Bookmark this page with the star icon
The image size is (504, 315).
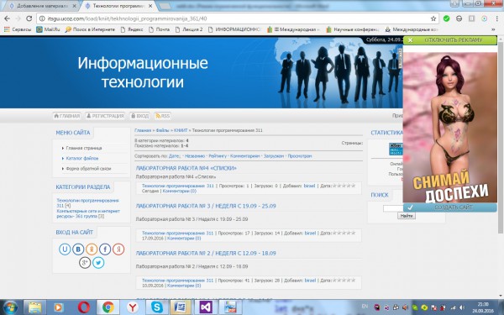433,18
